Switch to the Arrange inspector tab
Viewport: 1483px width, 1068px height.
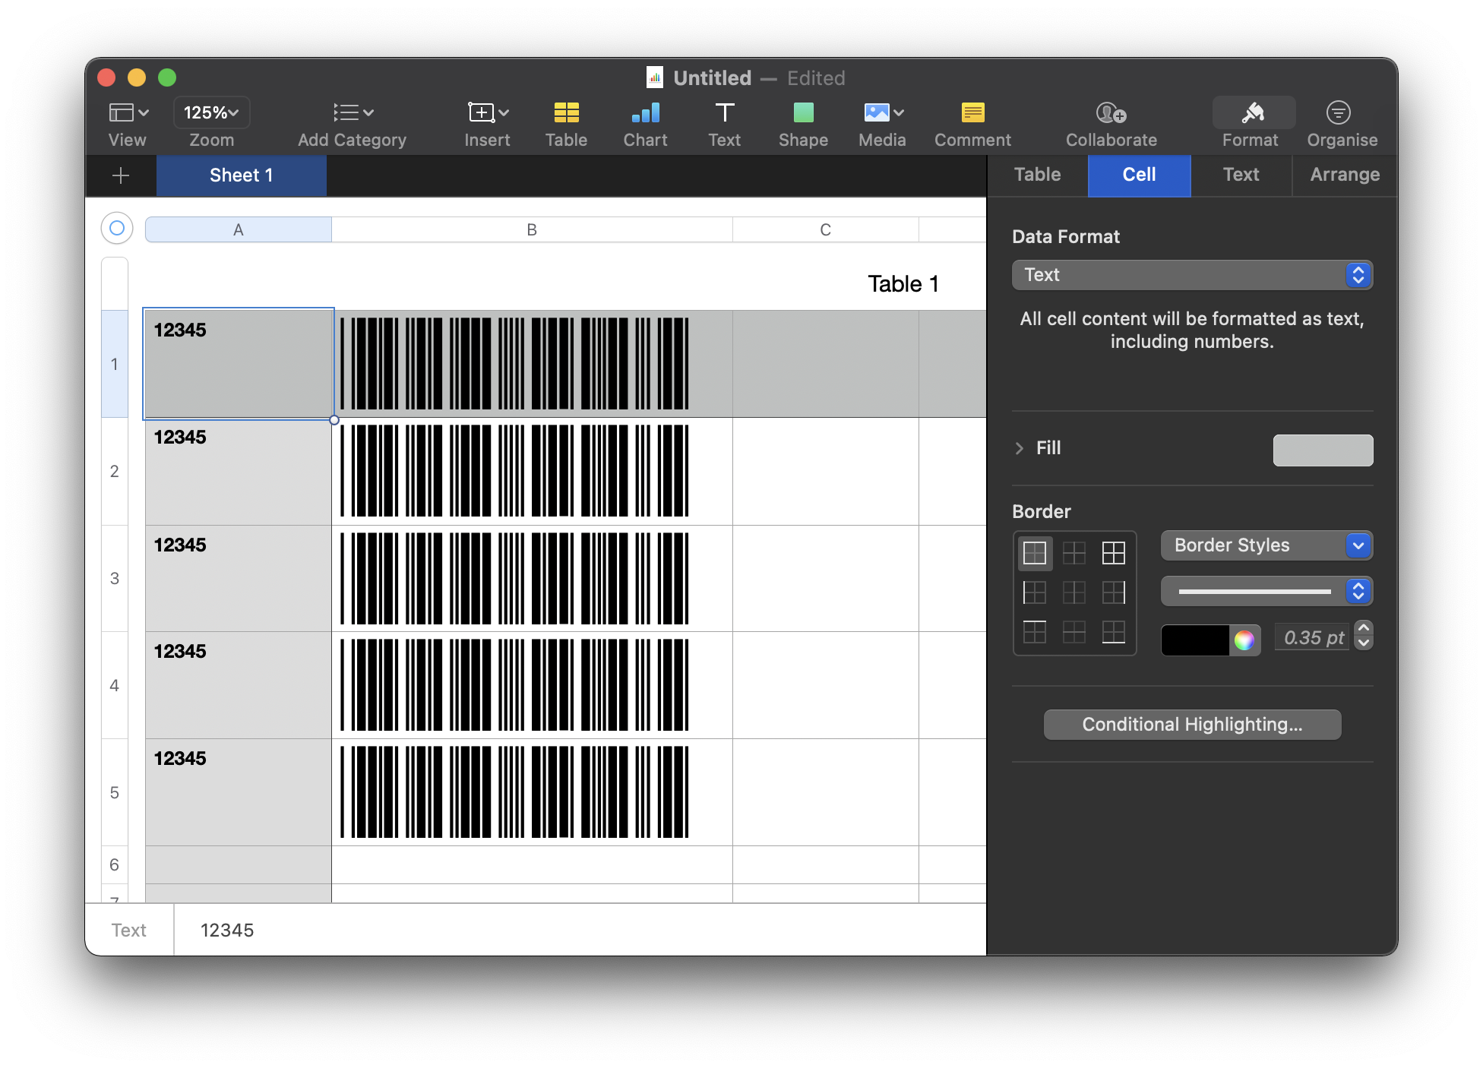click(x=1345, y=175)
